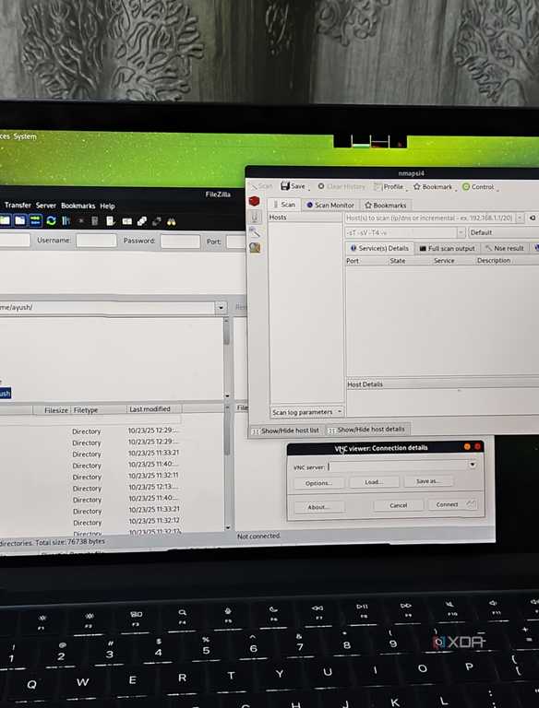Click FileZilla disconnect from server icon

[94, 221]
